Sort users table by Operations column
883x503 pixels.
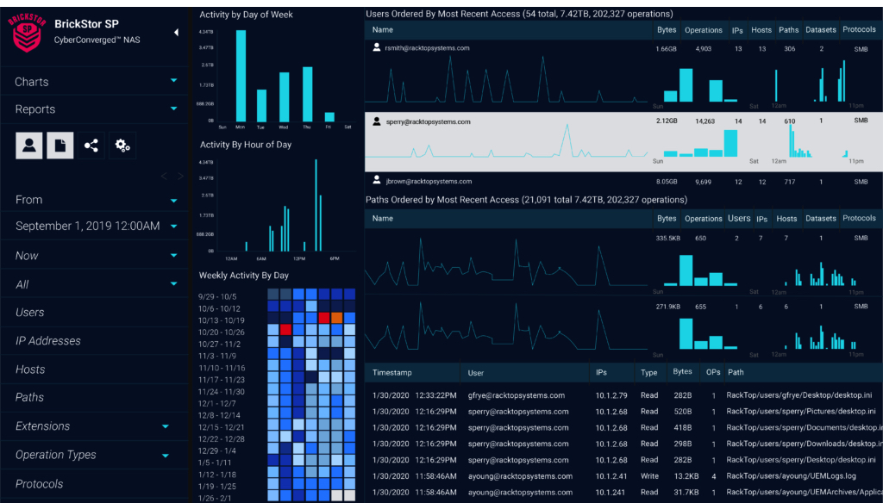[704, 30]
